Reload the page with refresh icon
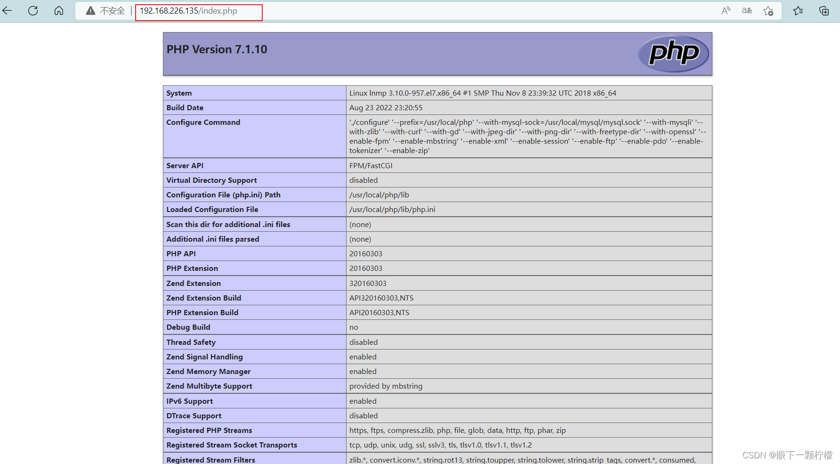The image size is (840, 464). click(33, 10)
